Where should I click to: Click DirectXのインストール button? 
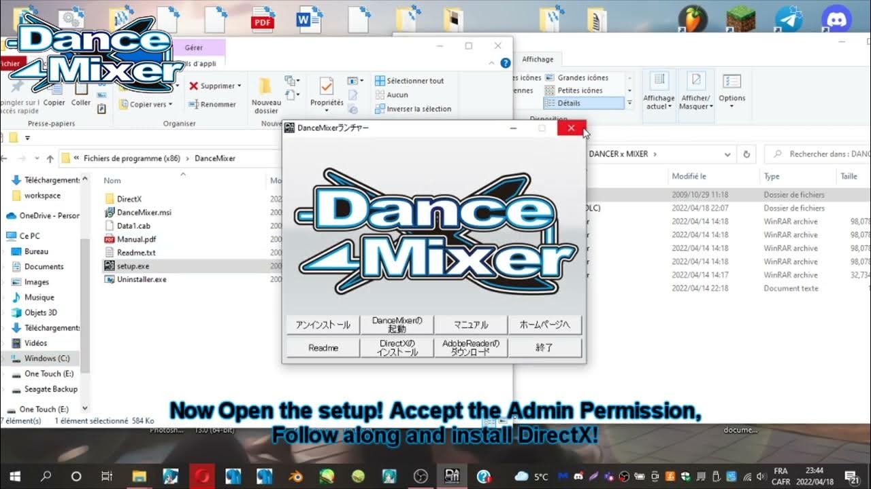tap(397, 348)
